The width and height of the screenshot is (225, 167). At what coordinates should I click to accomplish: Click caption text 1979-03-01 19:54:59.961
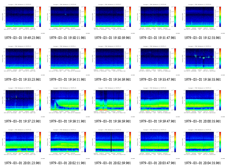point(112,80)
